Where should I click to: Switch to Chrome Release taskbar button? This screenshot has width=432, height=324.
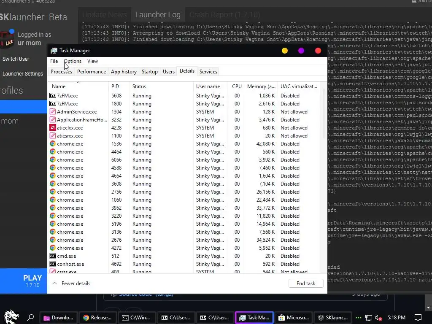coord(98,318)
